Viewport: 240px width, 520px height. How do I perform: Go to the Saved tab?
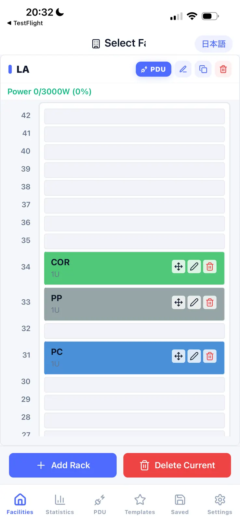click(180, 504)
